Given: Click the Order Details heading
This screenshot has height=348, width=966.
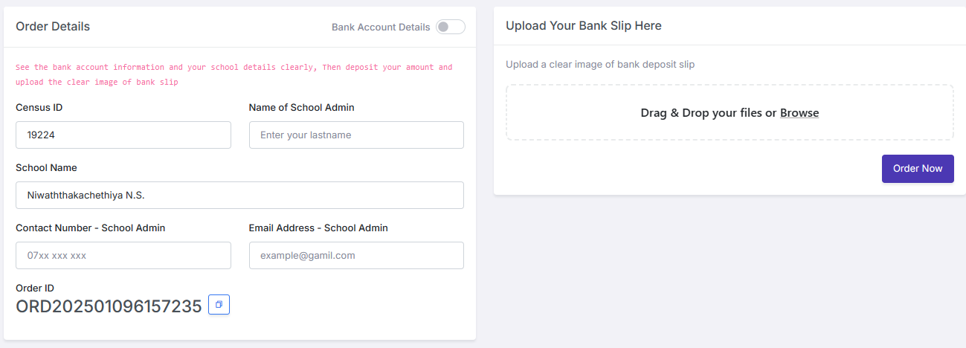Looking at the screenshot, I should 53,26.
